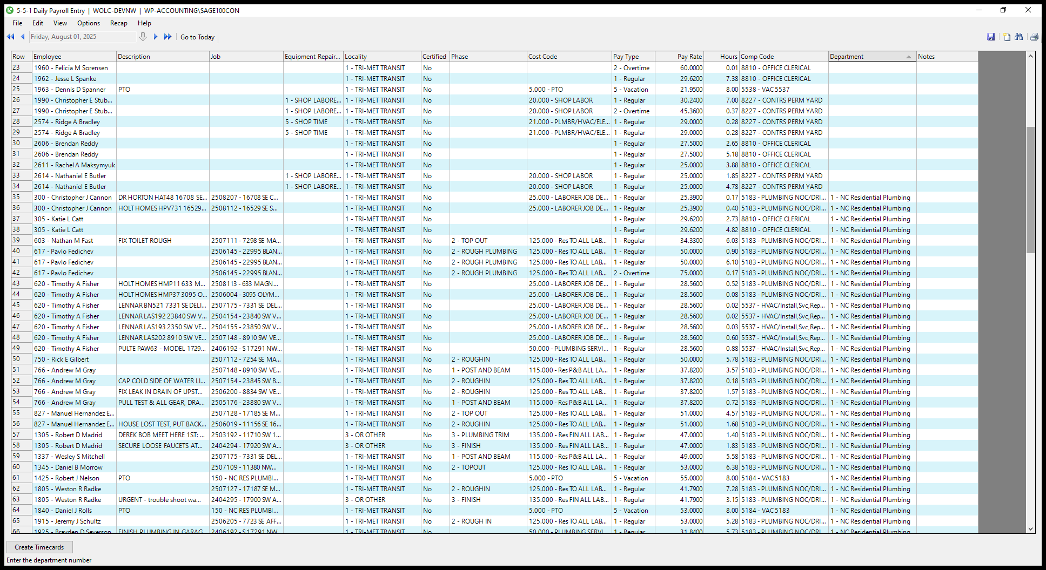Click the Go to Today button
The height and width of the screenshot is (570, 1046).
(x=197, y=37)
